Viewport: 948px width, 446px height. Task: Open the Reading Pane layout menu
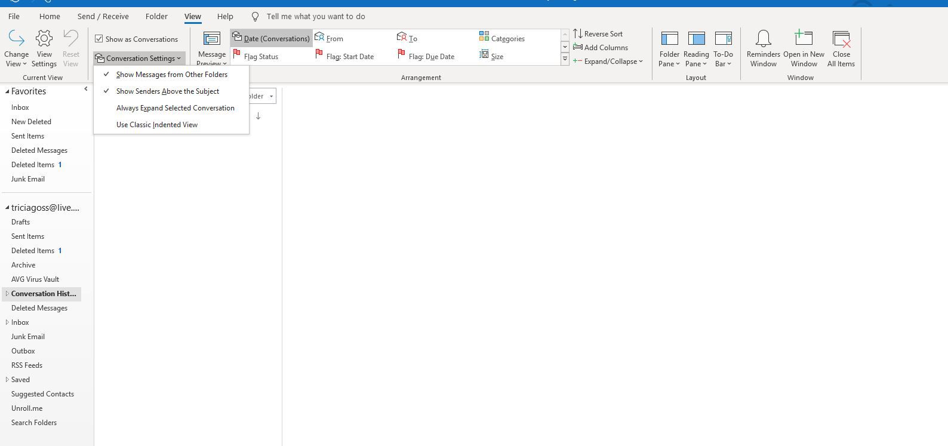click(696, 49)
